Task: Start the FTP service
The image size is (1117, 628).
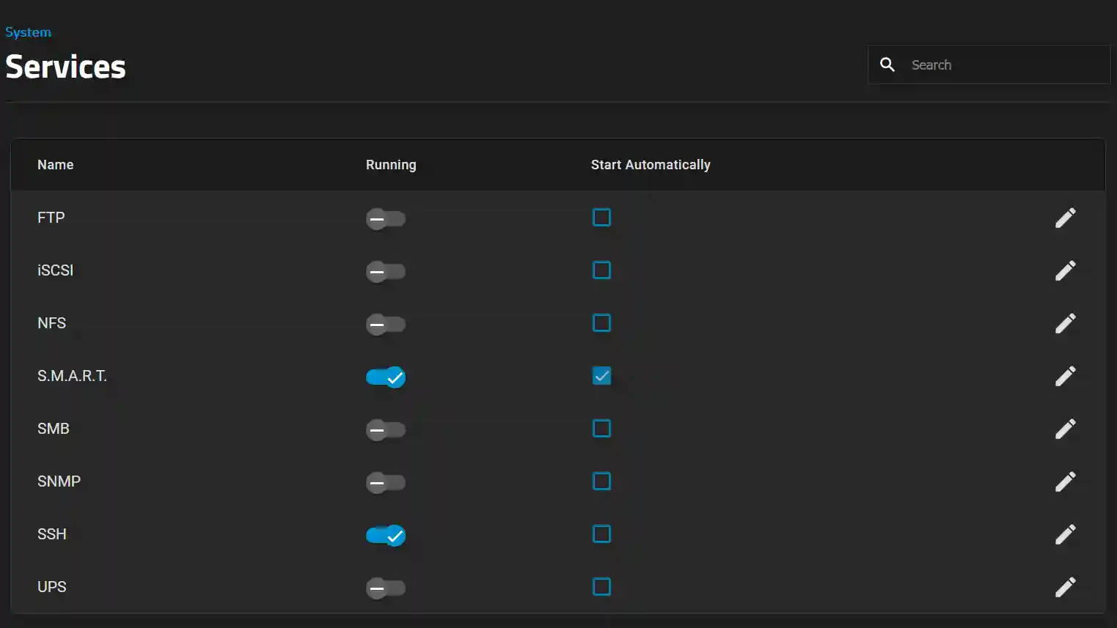Action: coord(386,218)
